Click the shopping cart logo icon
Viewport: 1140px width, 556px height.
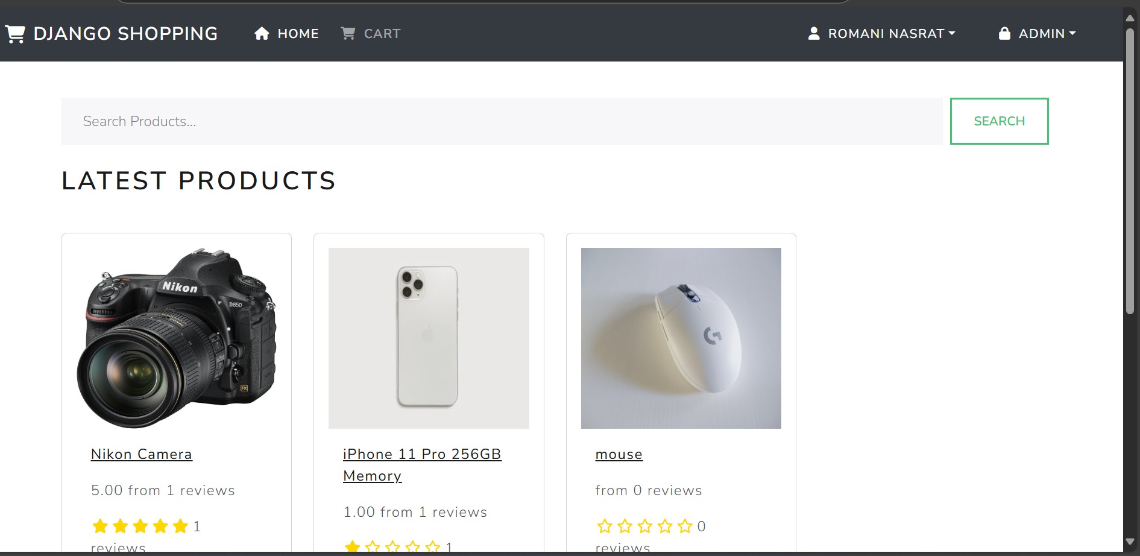[x=15, y=33]
